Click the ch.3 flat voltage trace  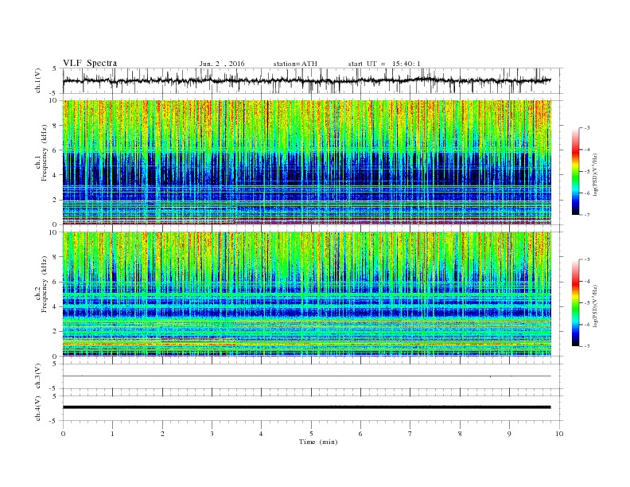307,376
